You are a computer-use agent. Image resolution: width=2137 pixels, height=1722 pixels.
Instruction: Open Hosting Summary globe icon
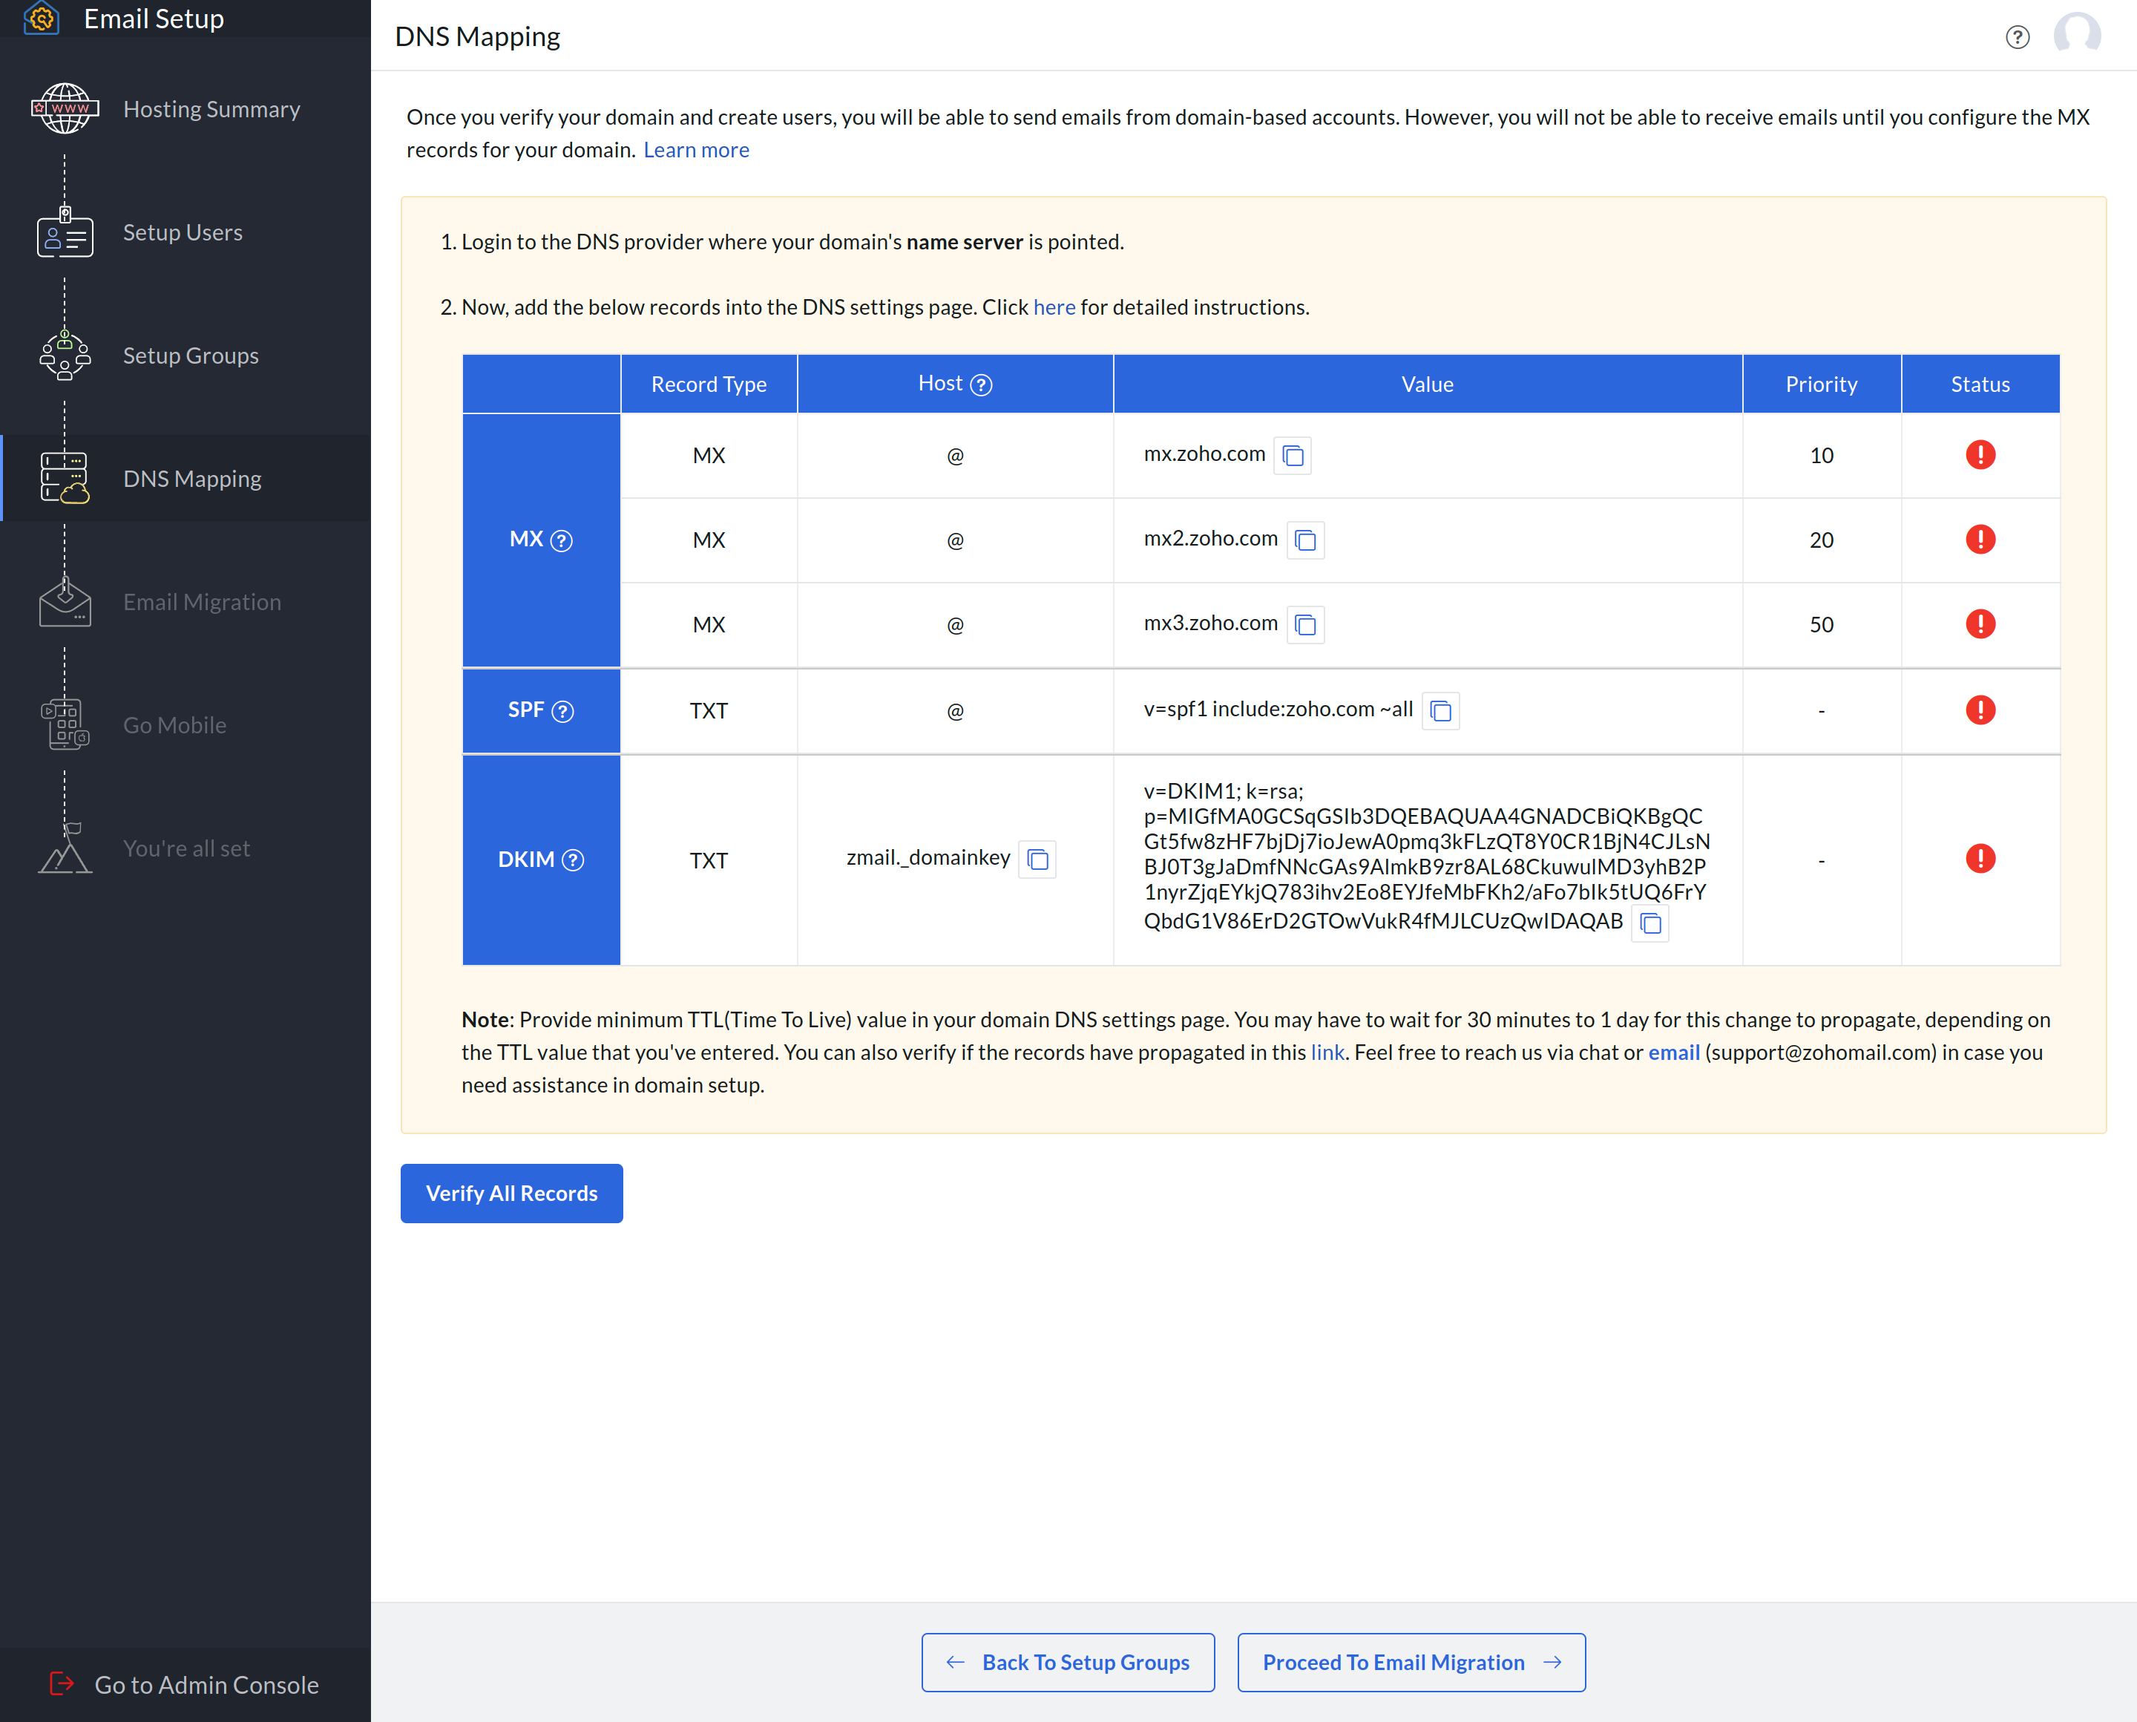click(65, 108)
